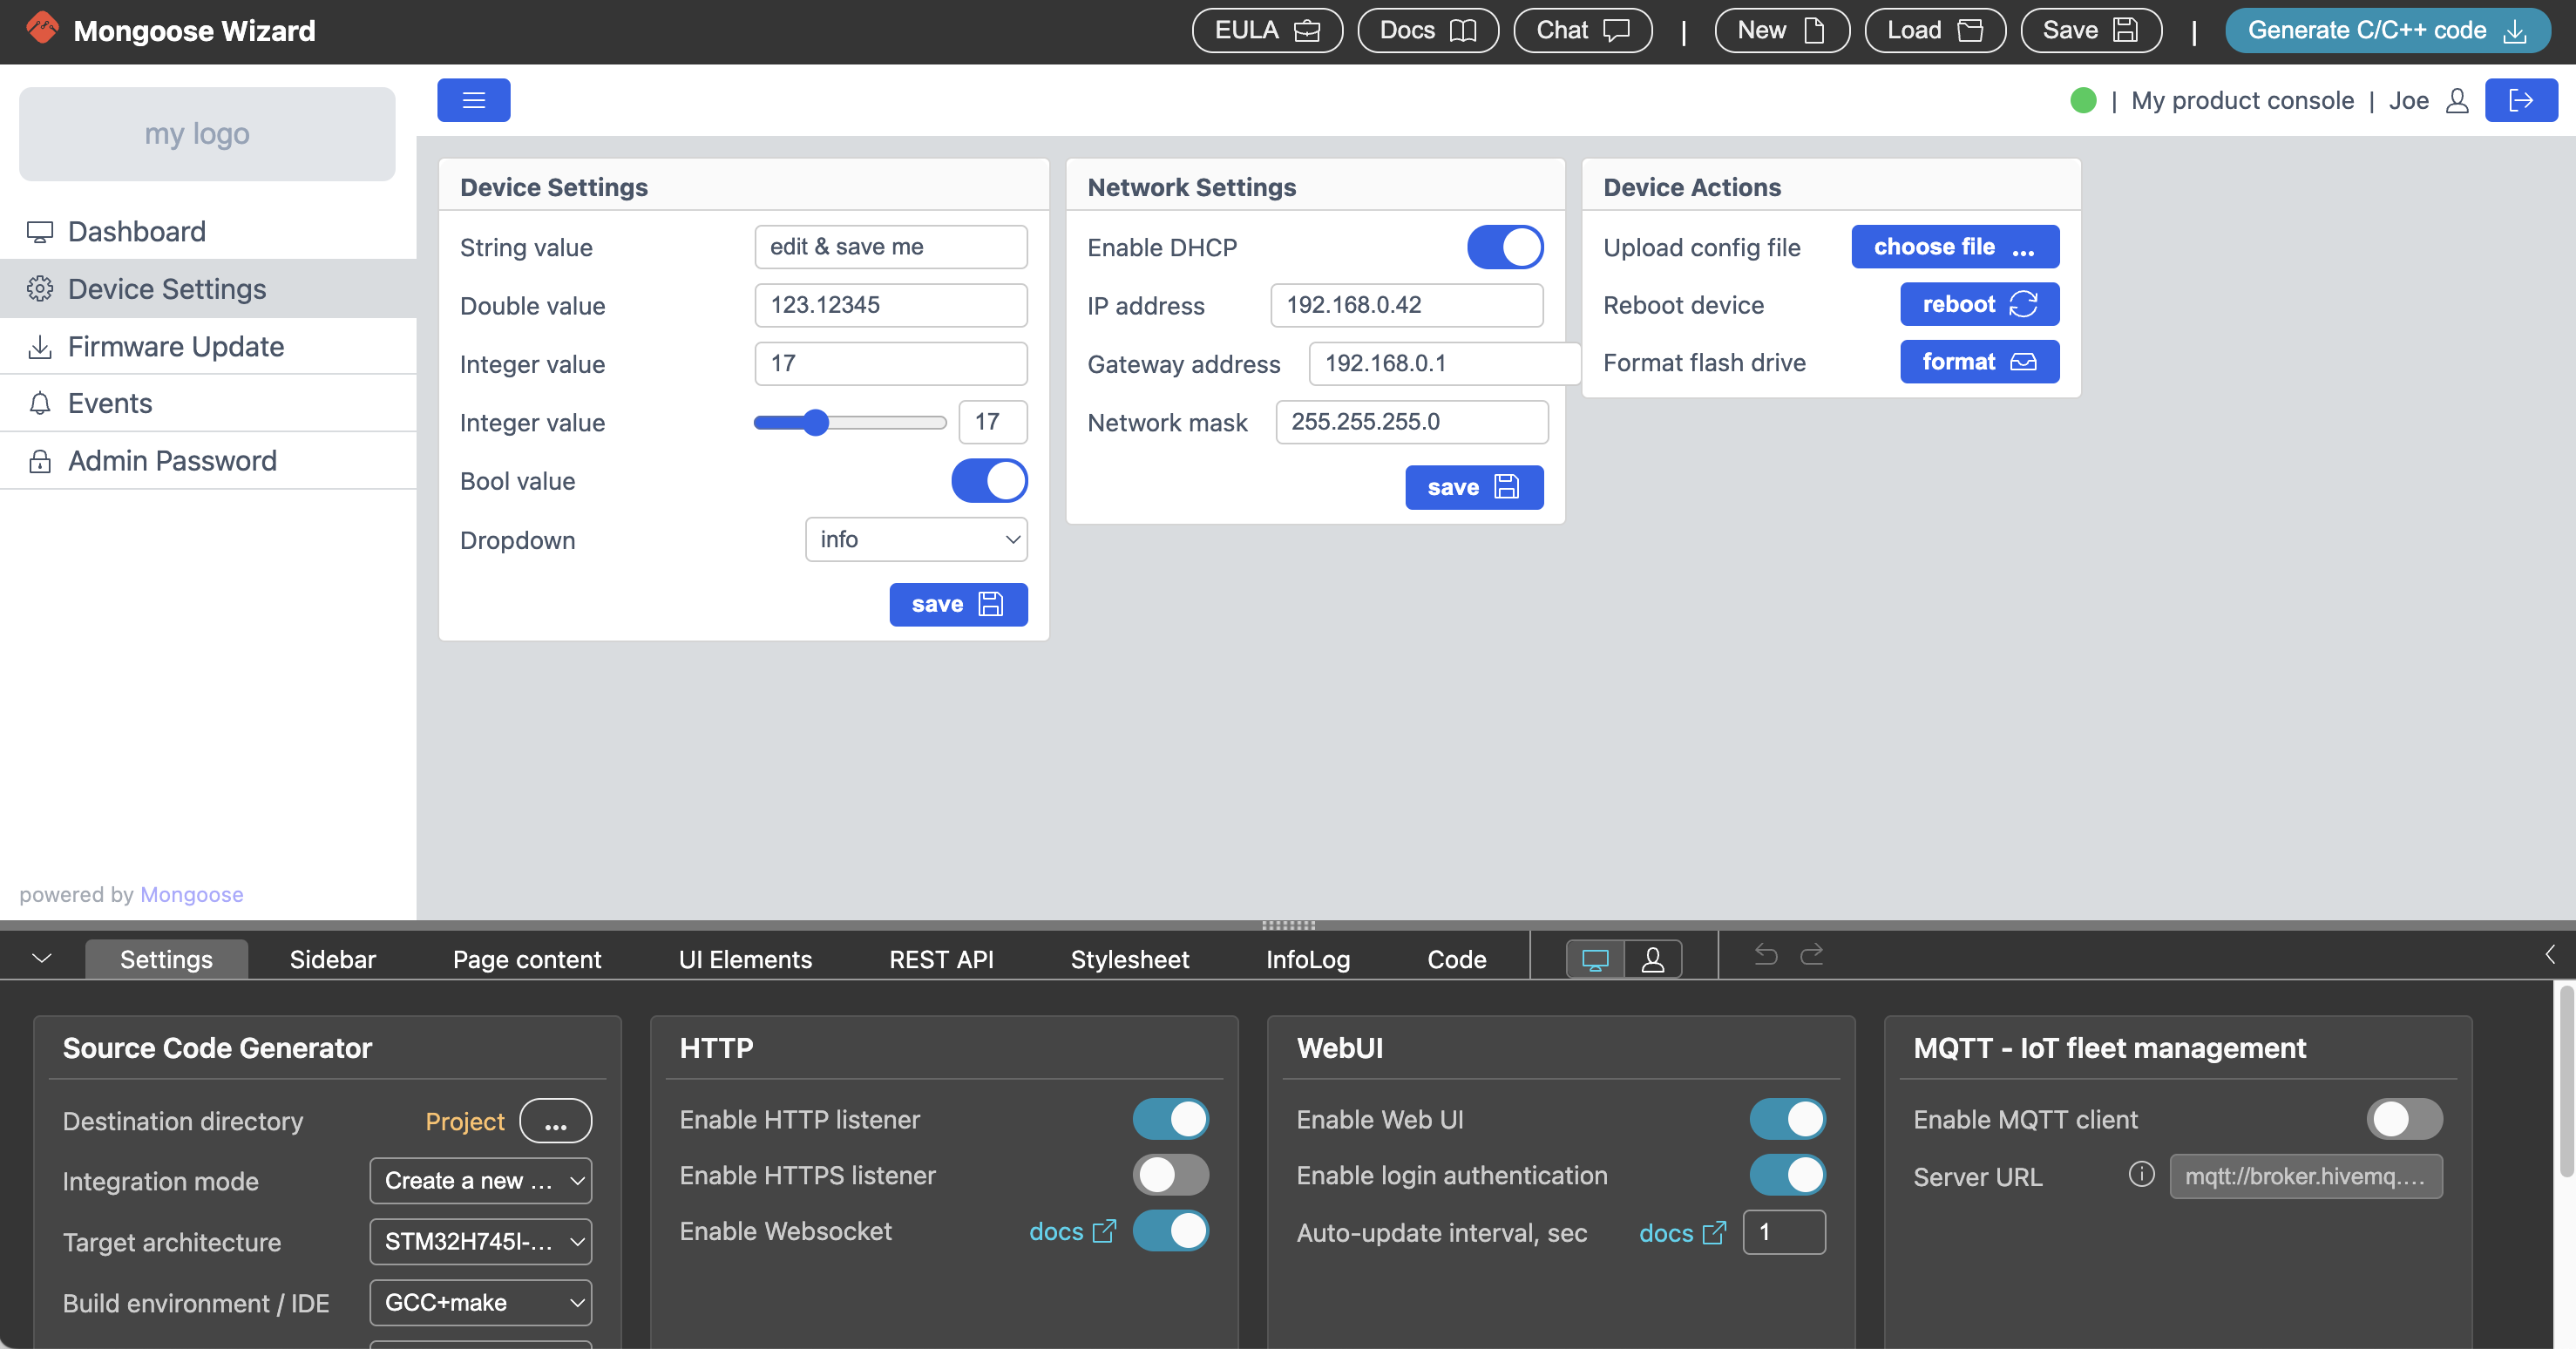The image size is (2576, 1349).
Task: Toggle Enable MQTT client switch
Action: [x=2404, y=1119]
